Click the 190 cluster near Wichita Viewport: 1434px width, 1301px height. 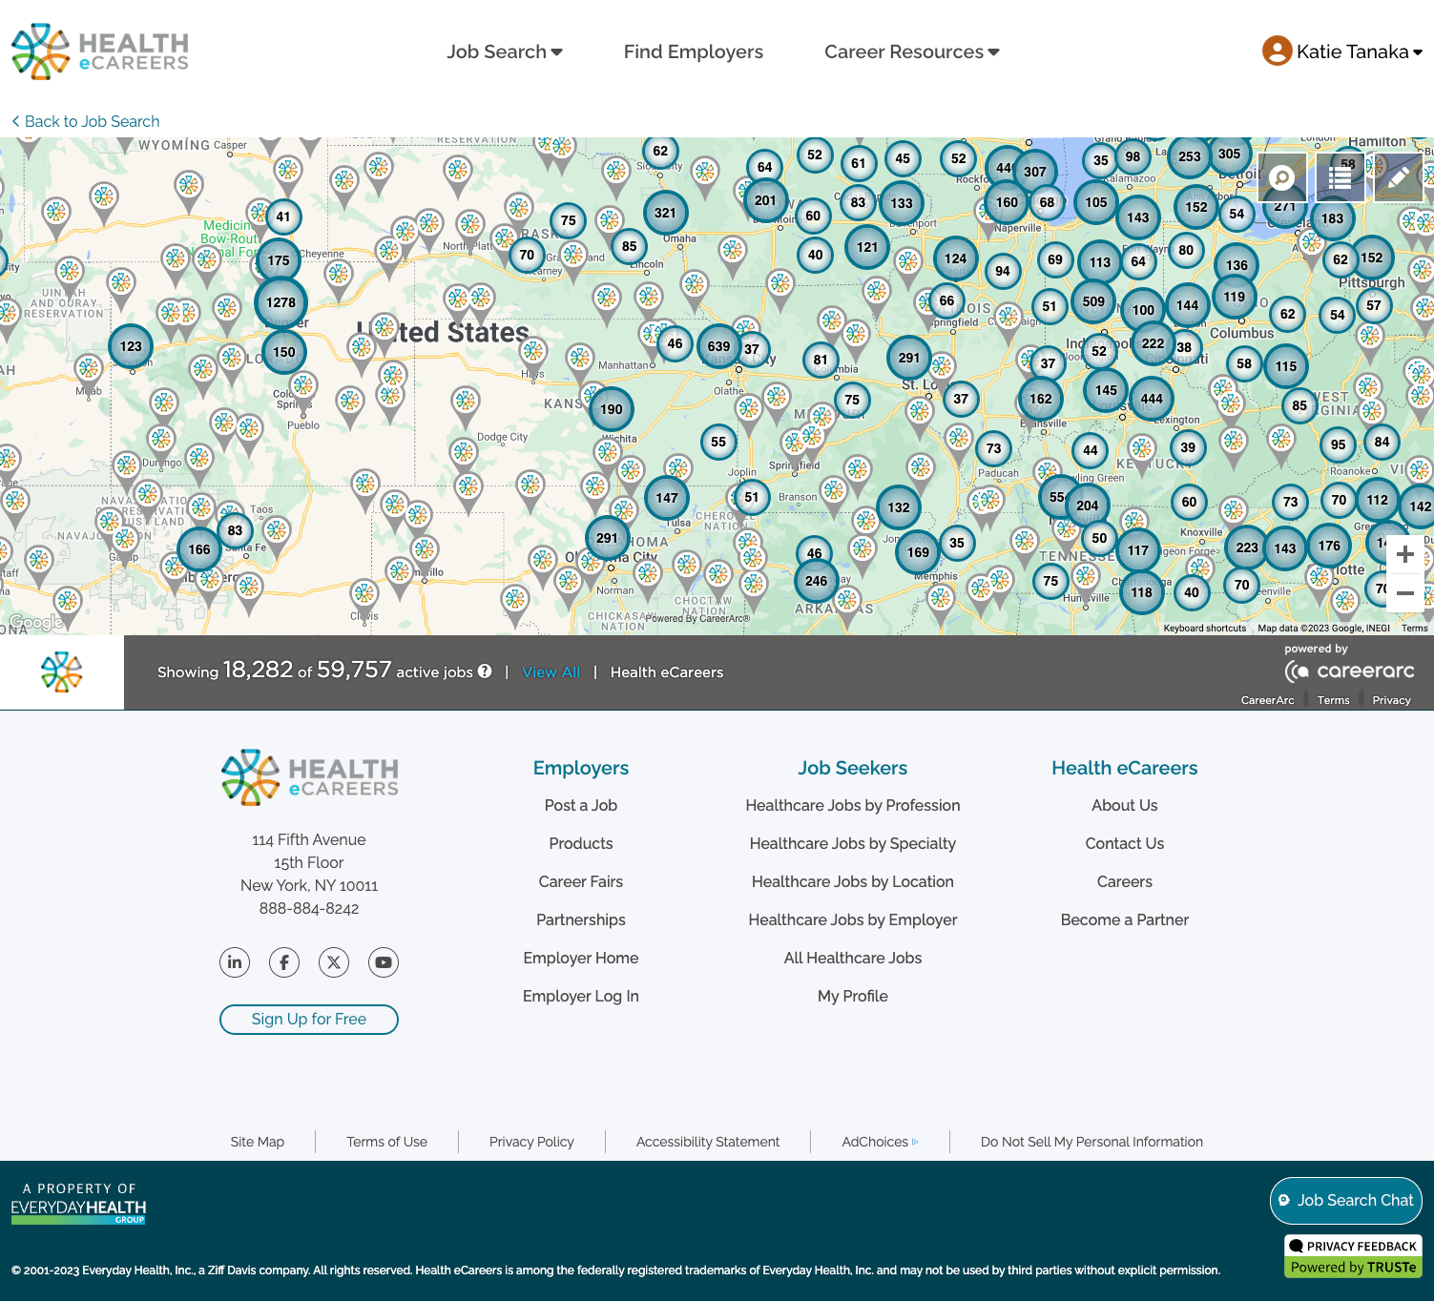pos(612,409)
